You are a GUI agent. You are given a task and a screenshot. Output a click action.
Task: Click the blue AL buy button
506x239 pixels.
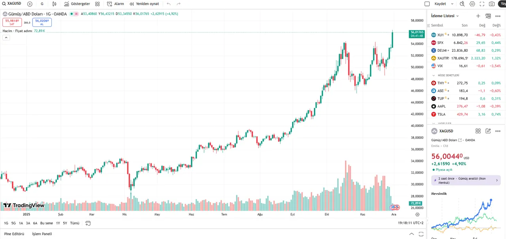click(42, 22)
